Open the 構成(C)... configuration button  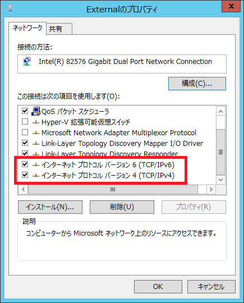pos(197,84)
